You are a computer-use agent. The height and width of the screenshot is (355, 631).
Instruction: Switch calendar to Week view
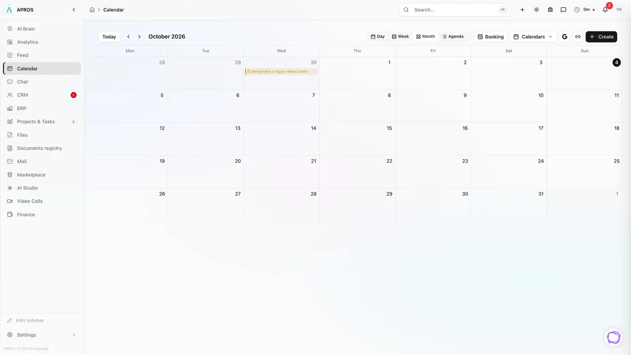pos(400,36)
